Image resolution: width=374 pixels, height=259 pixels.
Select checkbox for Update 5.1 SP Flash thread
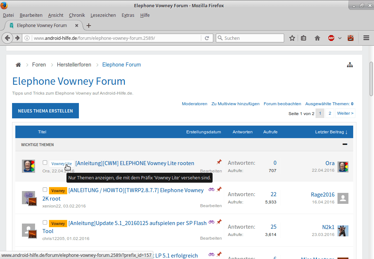[45, 222]
